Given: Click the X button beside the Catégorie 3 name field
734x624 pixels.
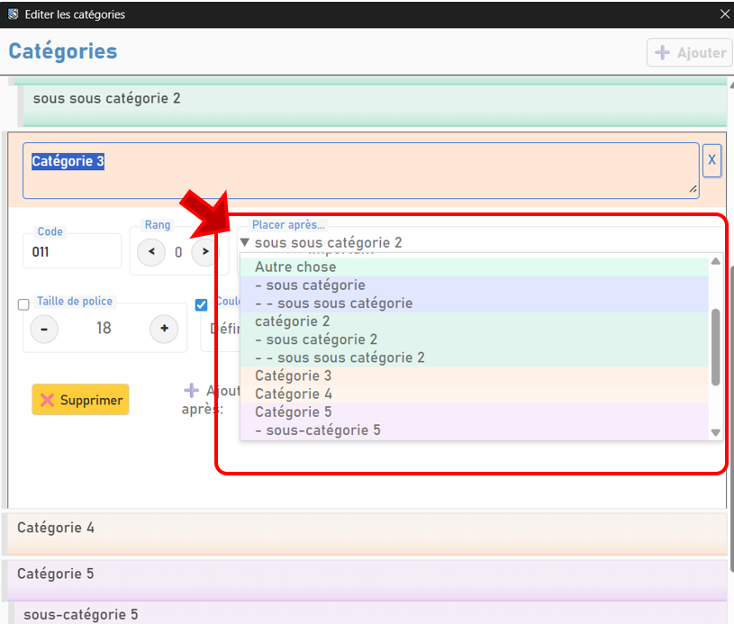Looking at the screenshot, I should 711,160.
